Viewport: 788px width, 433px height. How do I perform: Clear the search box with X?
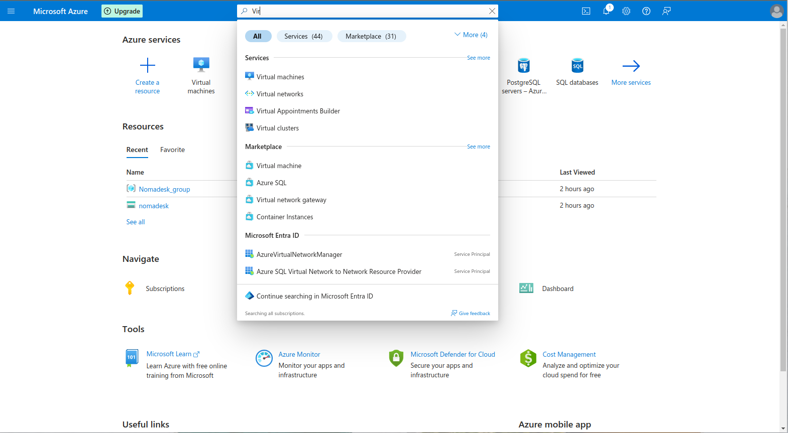[x=492, y=11]
